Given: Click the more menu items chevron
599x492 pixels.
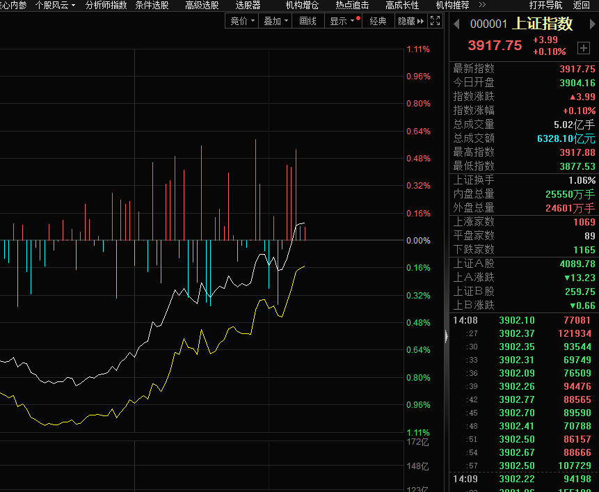Looking at the screenshot, I should point(483,5).
